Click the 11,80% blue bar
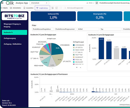The image size is (130, 108). pyautogui.click(x=124, y=54)
